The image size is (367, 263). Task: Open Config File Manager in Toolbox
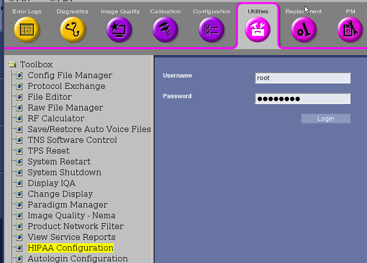[x=70, y=76]
